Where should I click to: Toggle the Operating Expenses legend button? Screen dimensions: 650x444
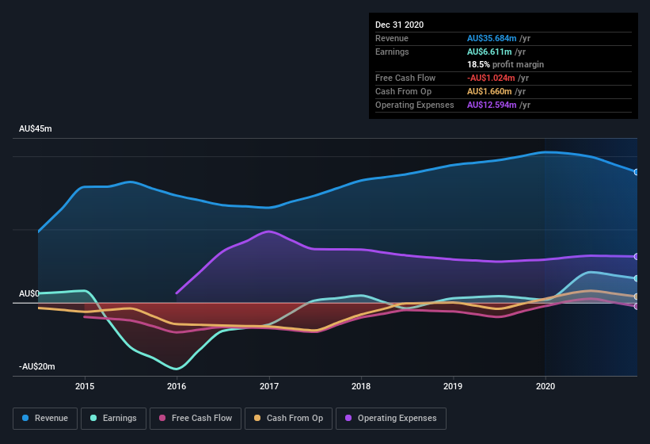[391, 419]
